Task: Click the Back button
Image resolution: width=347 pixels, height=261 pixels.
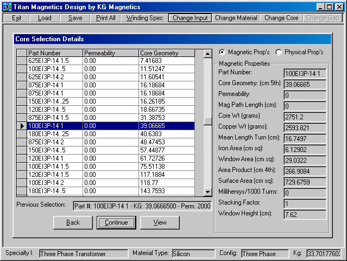Action: (x=73, y=222)
